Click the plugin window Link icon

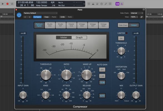tap(142, 17)
